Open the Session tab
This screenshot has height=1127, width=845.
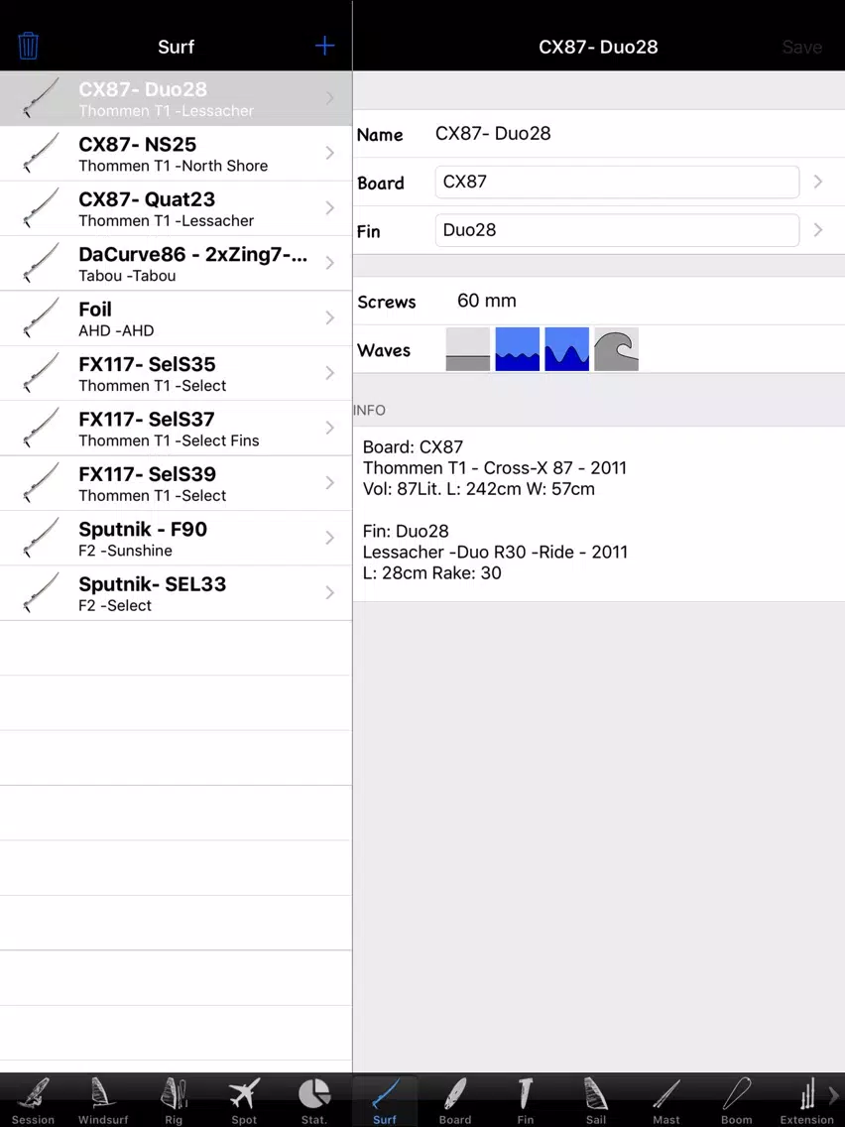point(33,1100)
